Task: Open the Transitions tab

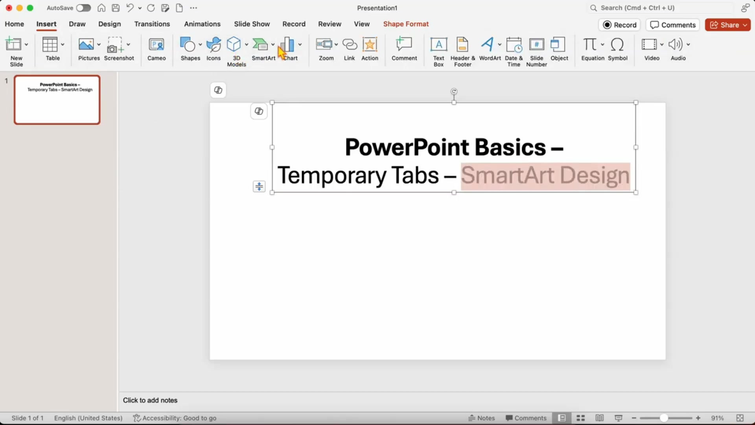Action: click(x=152, y=24)
